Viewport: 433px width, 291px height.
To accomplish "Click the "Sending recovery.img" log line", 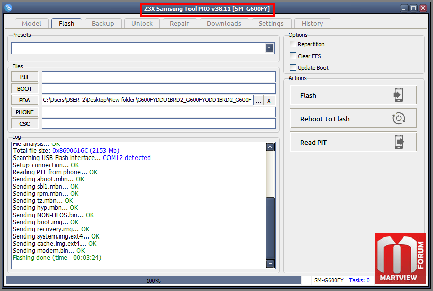I will tap(51, 229).
